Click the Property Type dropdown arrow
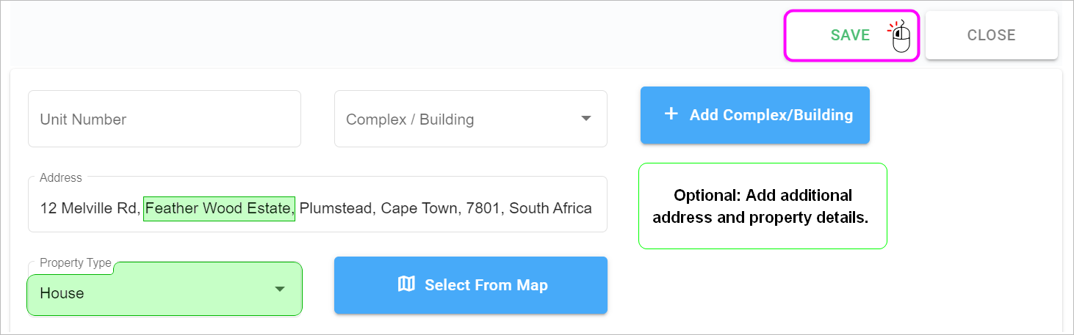Screen dimensions: 1074x335 (280, 290)
